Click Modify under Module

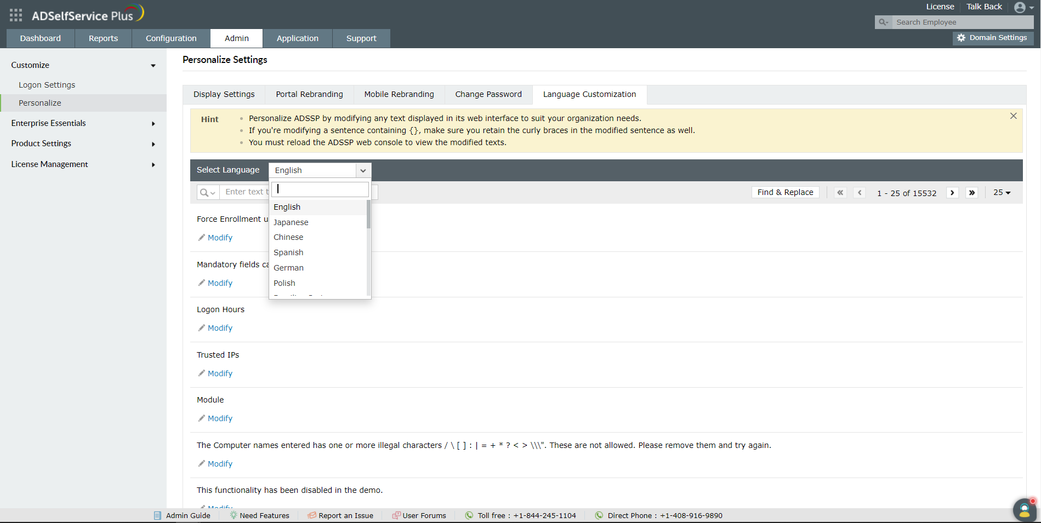click(x=220, y=418)
